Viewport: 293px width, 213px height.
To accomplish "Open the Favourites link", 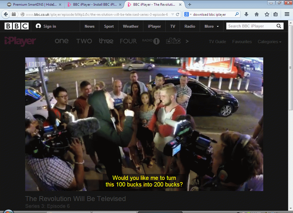I will click(x=242, y=42).
